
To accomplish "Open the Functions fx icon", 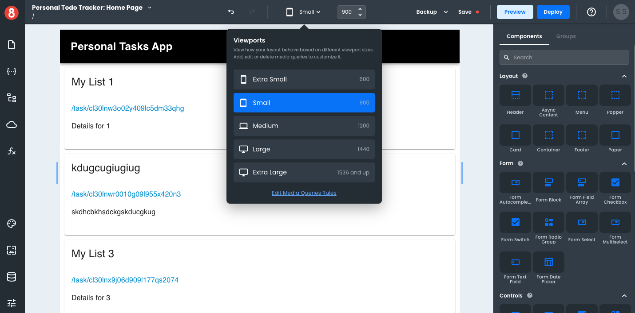I will (12, 151).
